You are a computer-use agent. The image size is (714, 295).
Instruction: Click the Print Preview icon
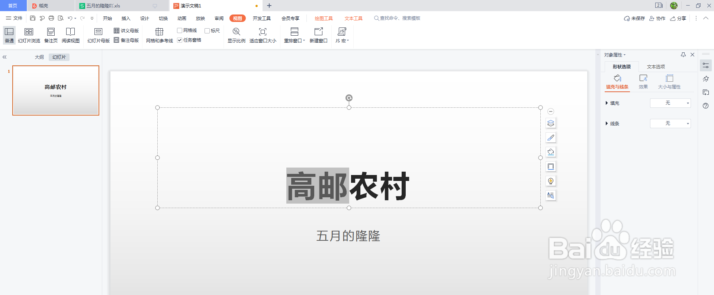coord(61,18)
